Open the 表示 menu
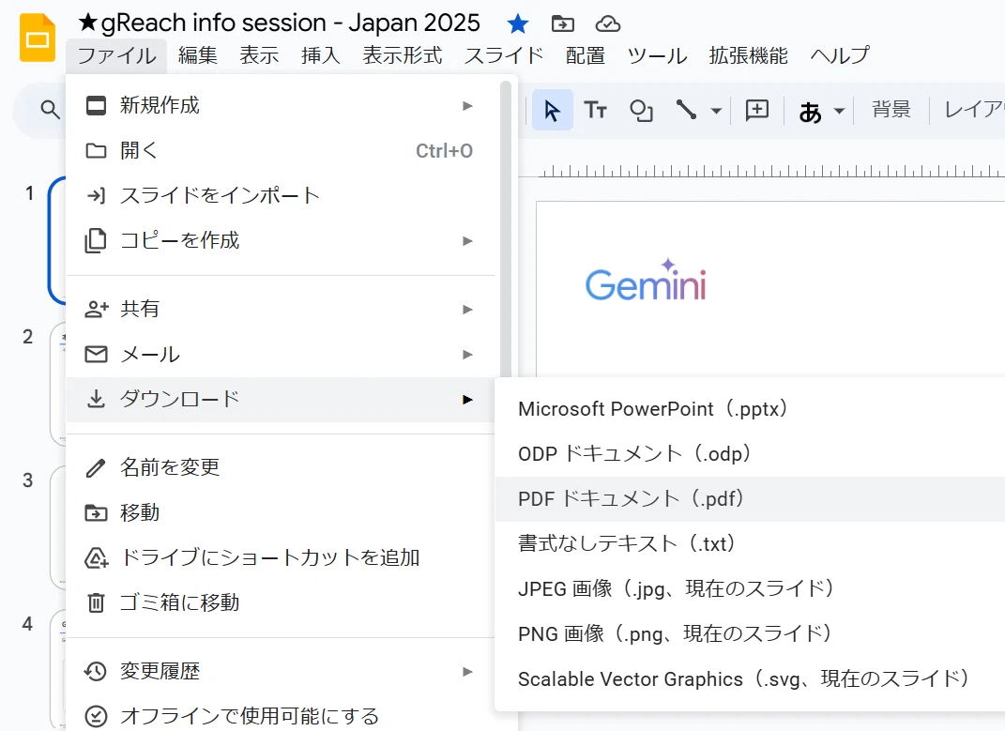1005x731 pixels. click(259, 55)
